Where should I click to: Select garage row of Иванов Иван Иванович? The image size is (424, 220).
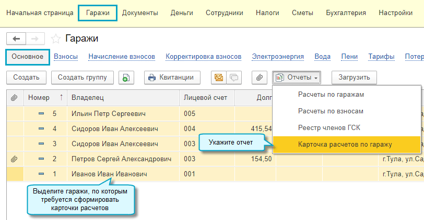point(109,174)
